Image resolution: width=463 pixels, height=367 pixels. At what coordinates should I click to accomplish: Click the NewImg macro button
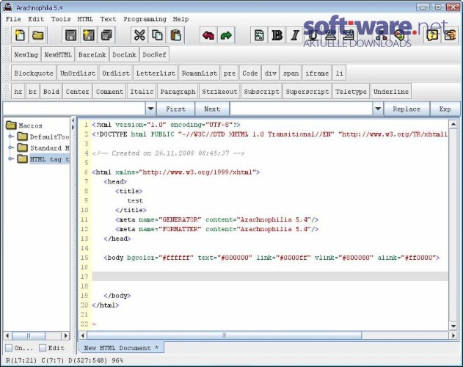[x=26, y=54]
